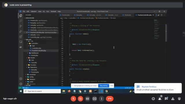Open the Source Control view

tap(21, 26)
